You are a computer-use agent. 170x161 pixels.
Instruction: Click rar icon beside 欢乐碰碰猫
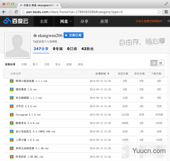(x=12, y=98)
